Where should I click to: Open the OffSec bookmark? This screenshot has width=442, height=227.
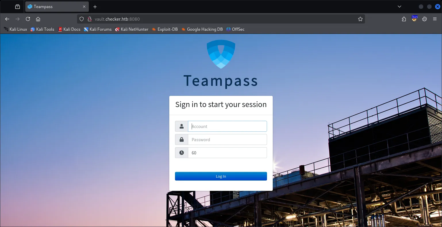coord(235,29)
